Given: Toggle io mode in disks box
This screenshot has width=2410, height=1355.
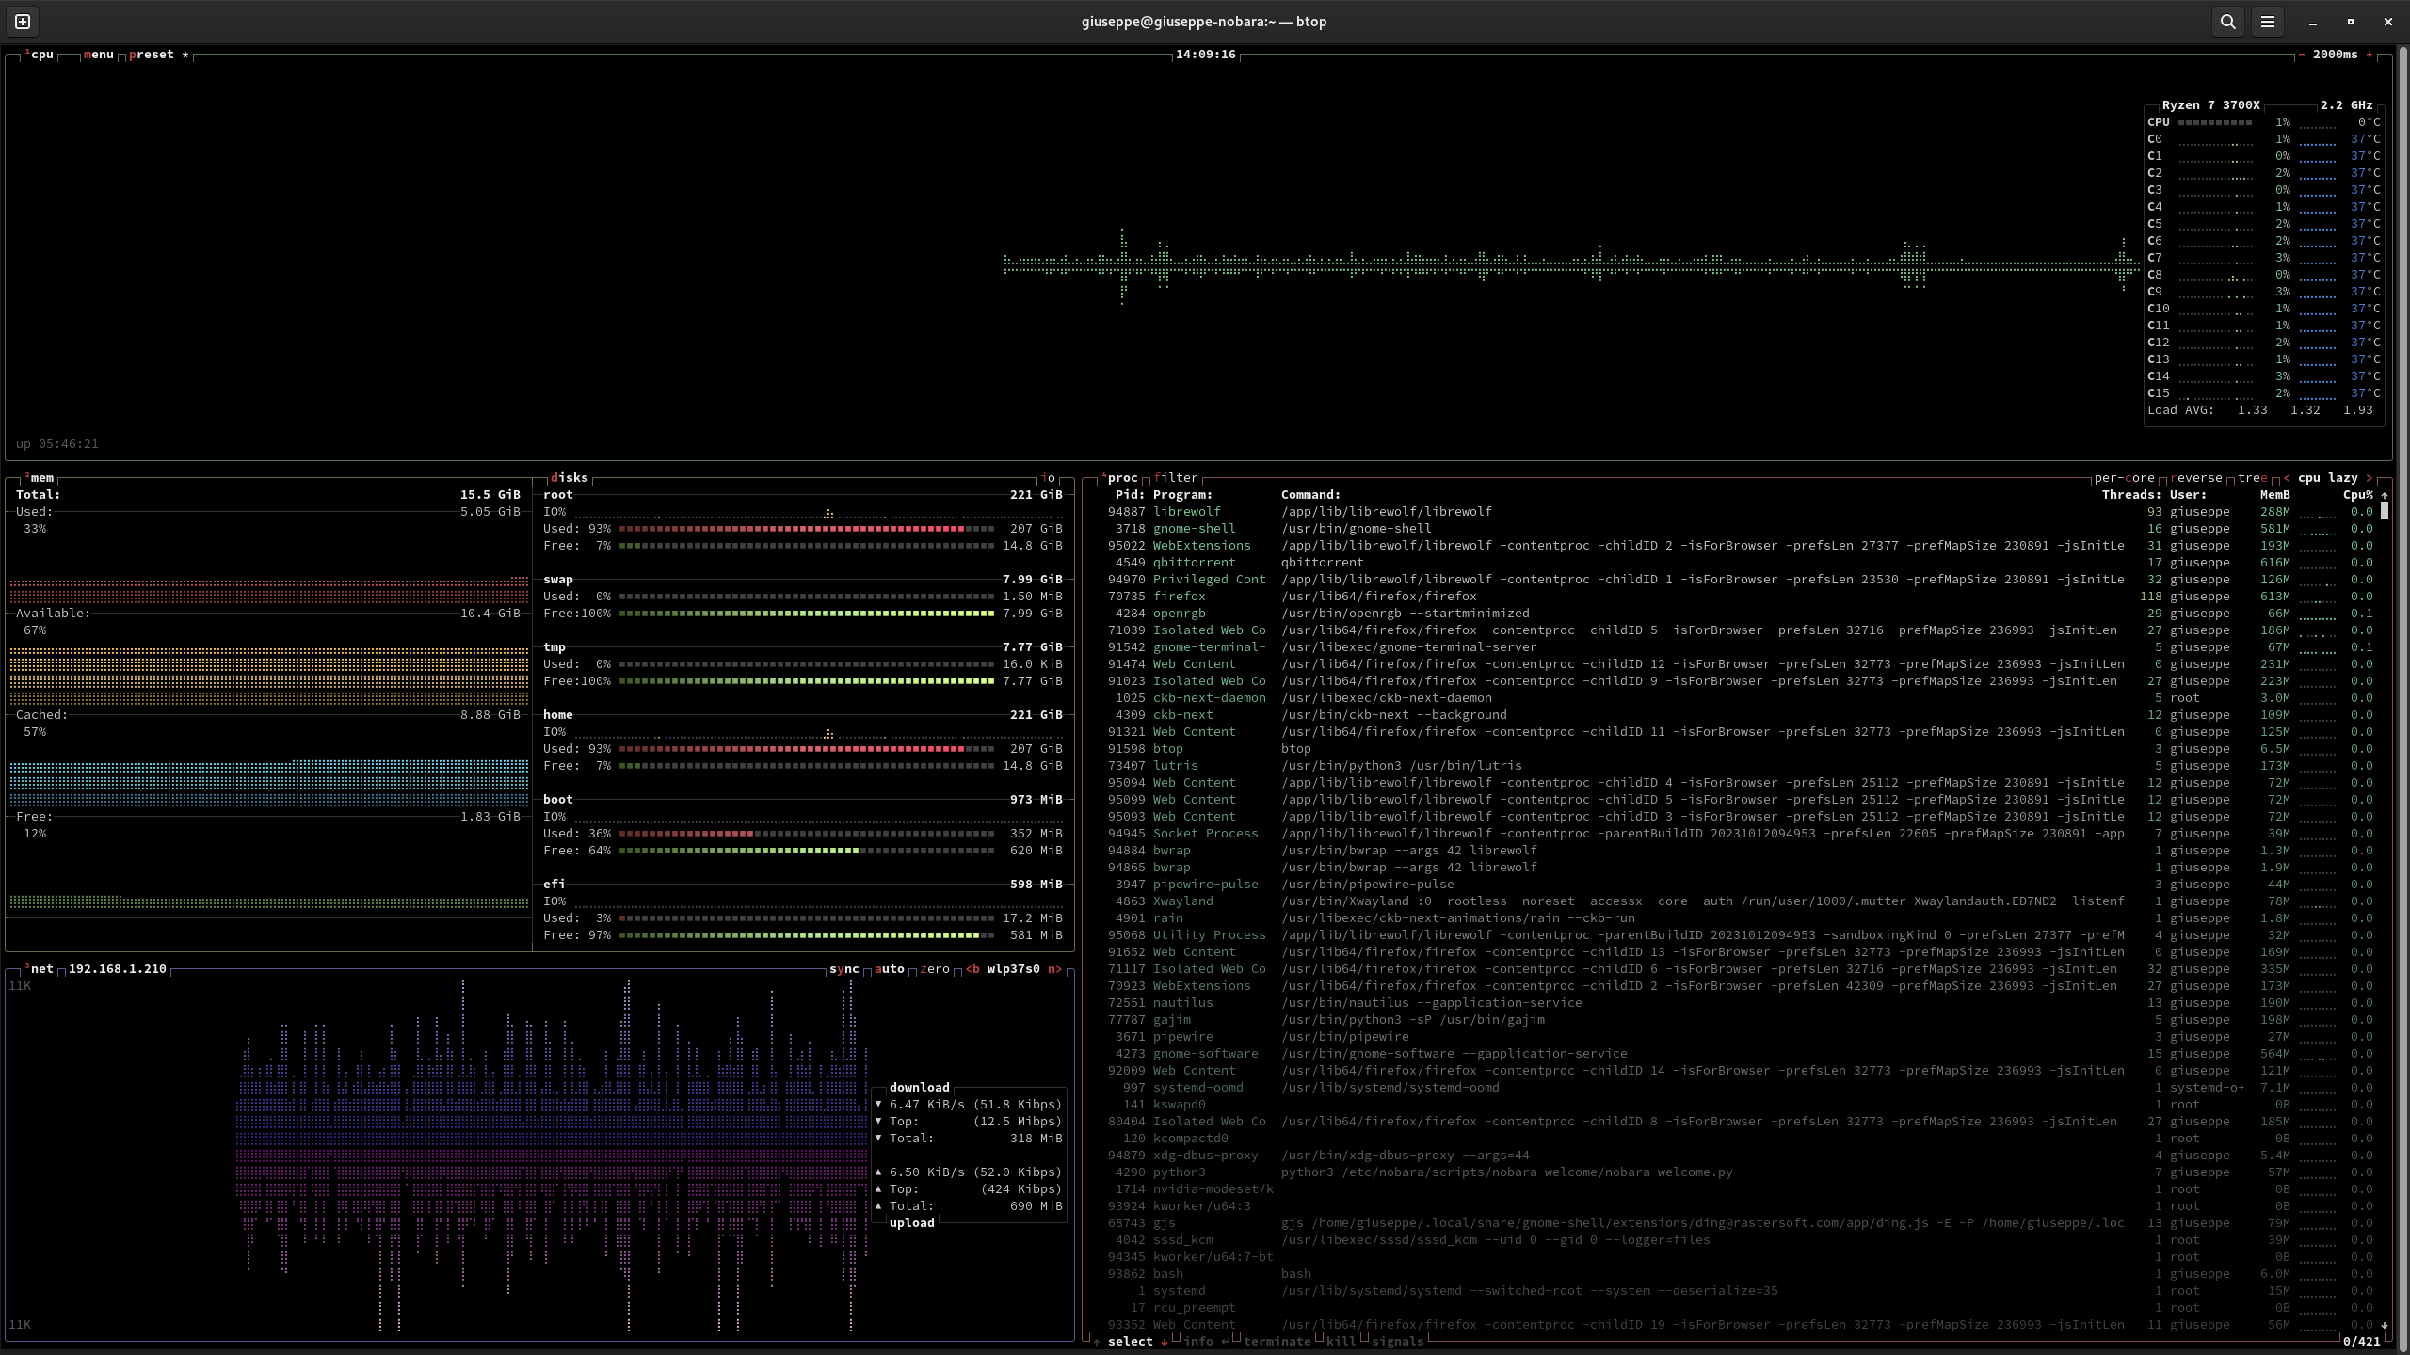Looking at the screenshot, I should point(1048,478).
